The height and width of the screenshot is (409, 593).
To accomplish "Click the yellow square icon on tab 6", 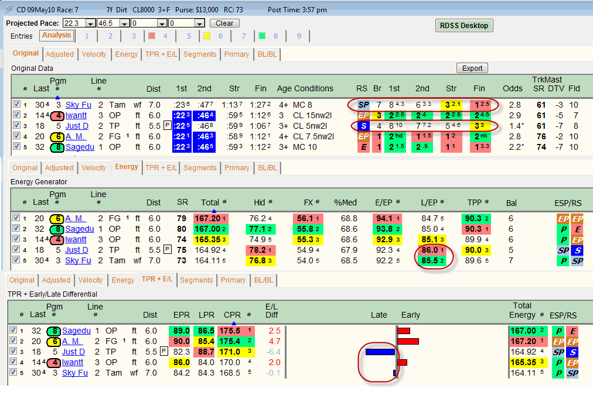I will [207, 36].
